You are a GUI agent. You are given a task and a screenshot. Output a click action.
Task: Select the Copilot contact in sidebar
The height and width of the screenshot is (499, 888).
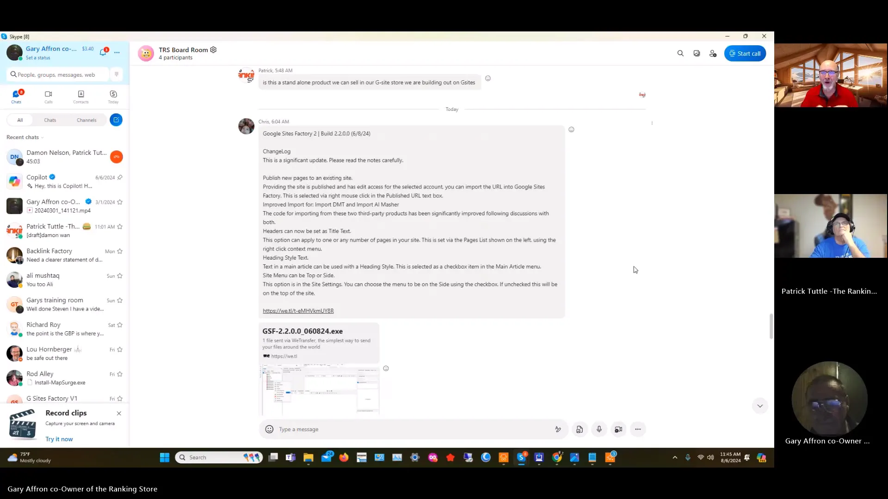pyautogui.click(x=64, y=181)
